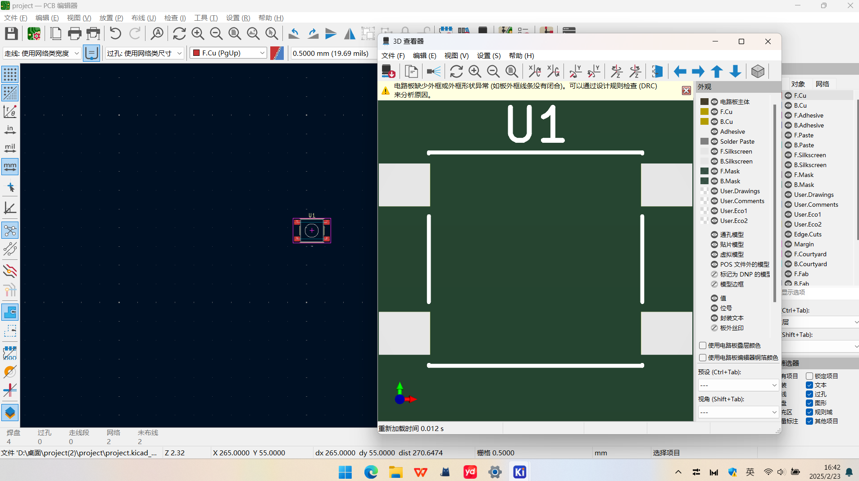Dismiss the board outline warning banner
Viewport: 859px width, 481px height.
coord(686,91)
